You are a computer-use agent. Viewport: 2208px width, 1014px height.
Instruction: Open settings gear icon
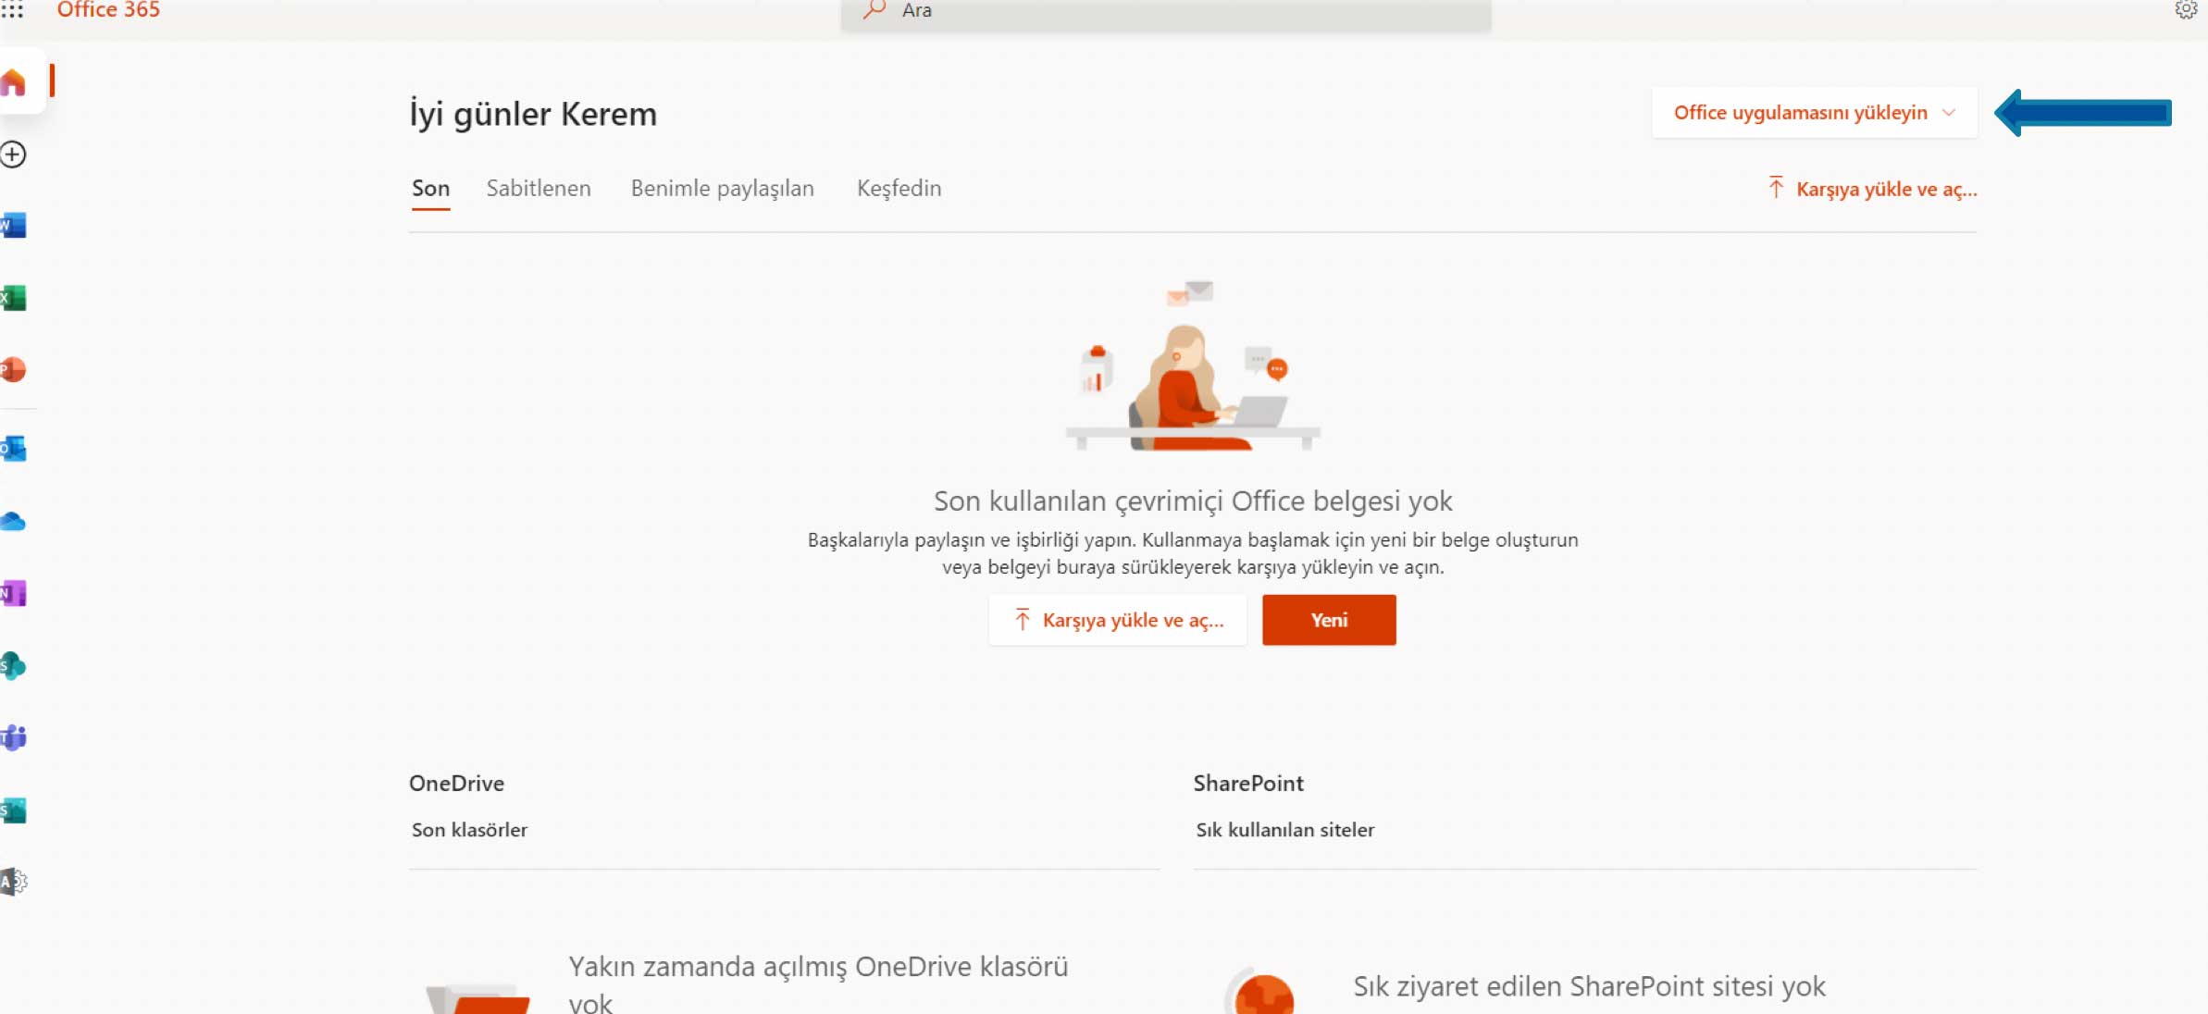pos(2186,10)
